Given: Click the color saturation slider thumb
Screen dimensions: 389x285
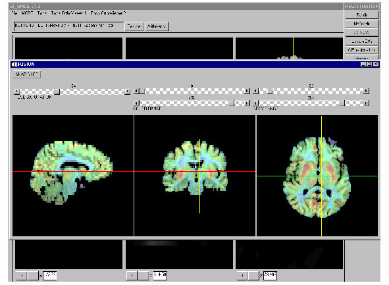Looking at the screenshot, I should pos(57,91).
